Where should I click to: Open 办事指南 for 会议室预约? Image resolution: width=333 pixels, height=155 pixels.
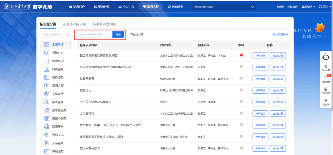[260, 113]
